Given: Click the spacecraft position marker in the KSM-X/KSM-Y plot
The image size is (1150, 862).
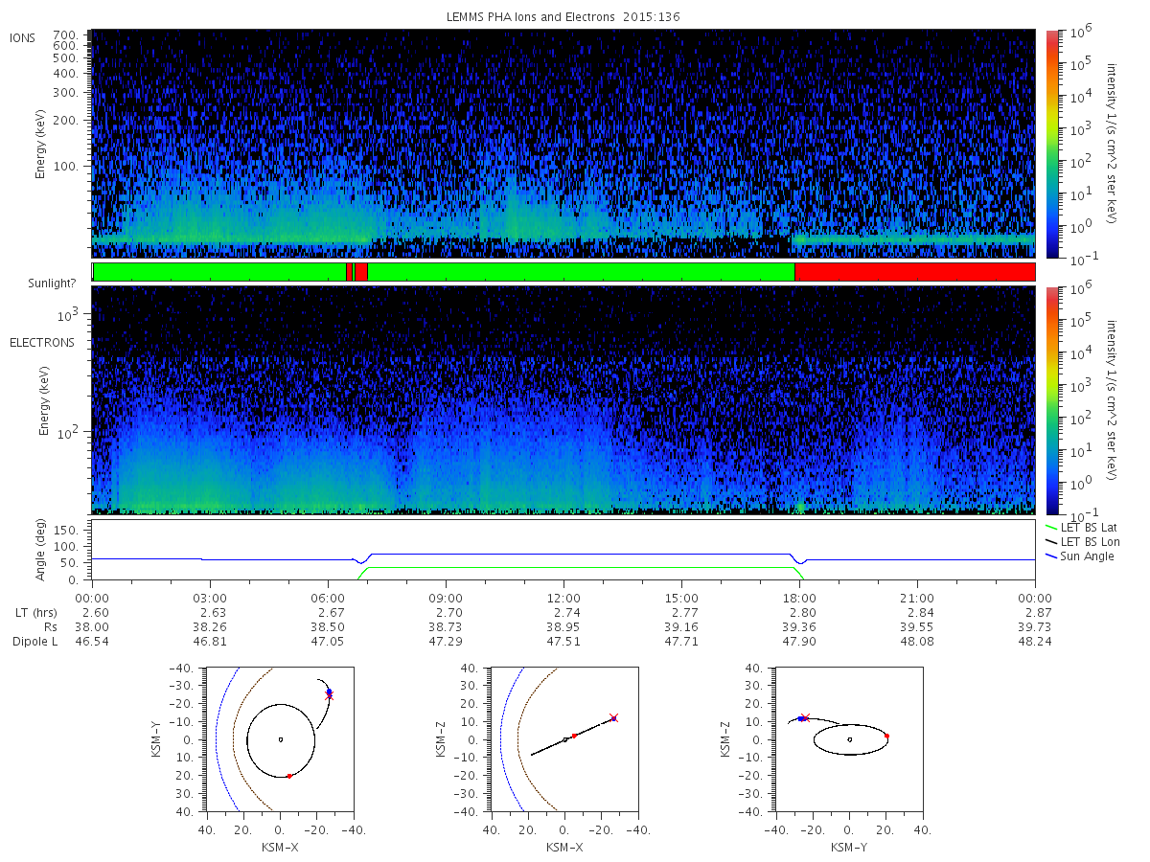Looking at the screenshot, I should tap(329, 695).
